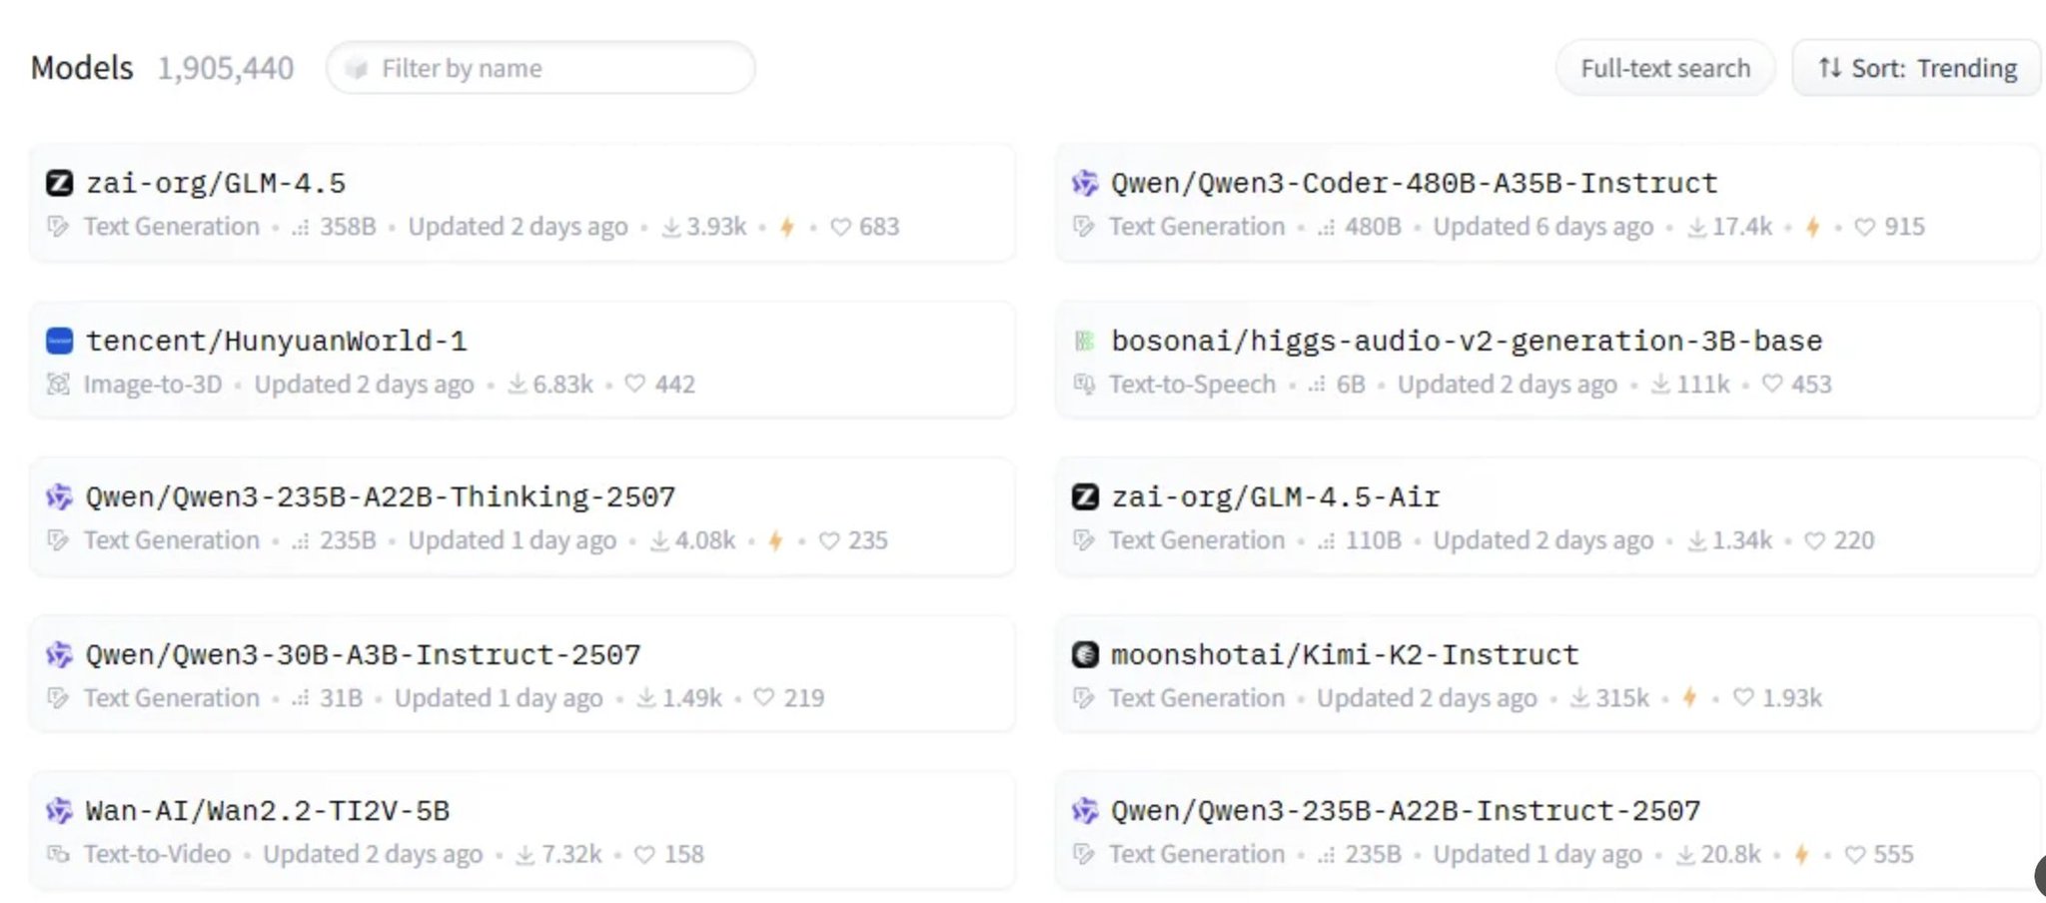The width and height of the screenshot is (2046, 903).
Task: Click the heart icon on tencent/HunyuanWorld-1
Action: (635, 384)
